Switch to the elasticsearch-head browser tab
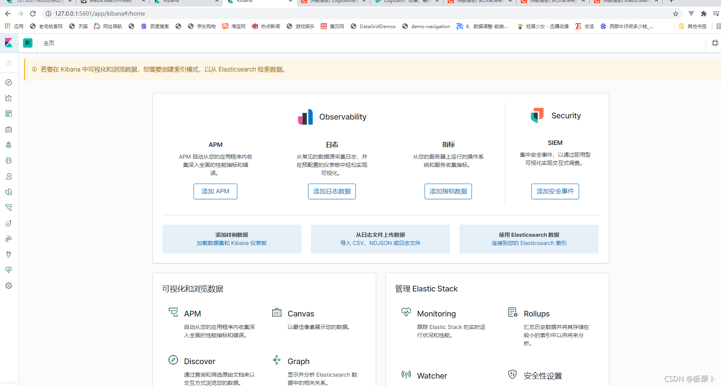Viewport: 721px width, 386px height. pos(113,2)
